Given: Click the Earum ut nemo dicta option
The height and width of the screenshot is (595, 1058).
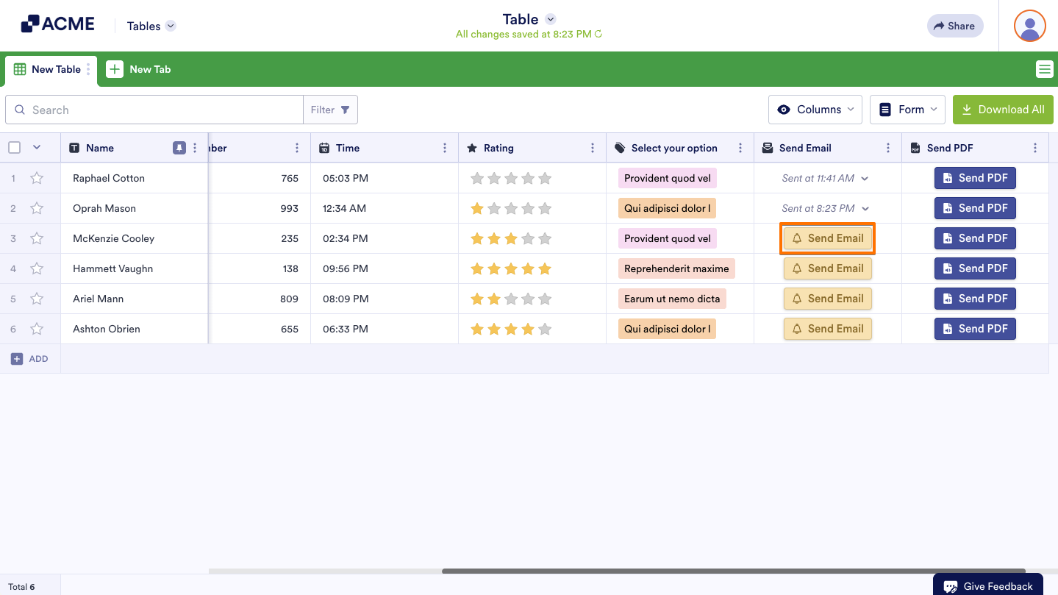Looking at the screenshot, I should coord(672,299).
